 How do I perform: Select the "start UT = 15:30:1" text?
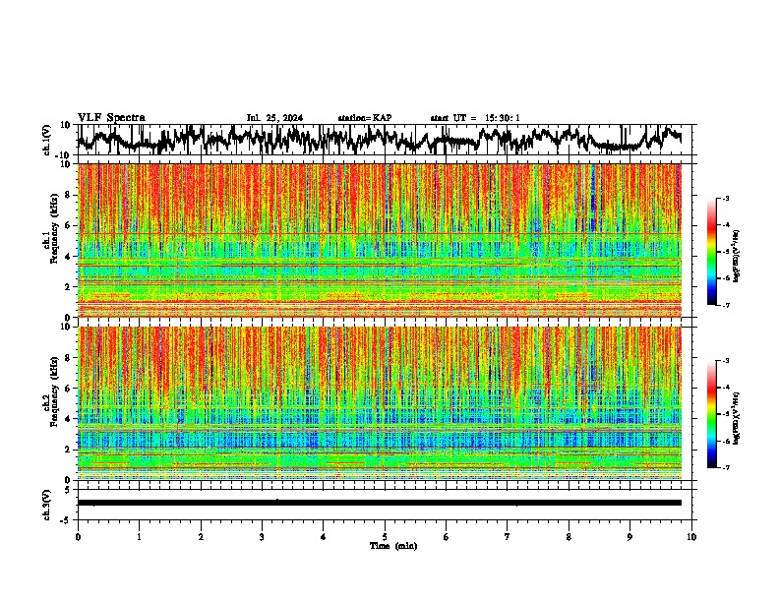475,118
